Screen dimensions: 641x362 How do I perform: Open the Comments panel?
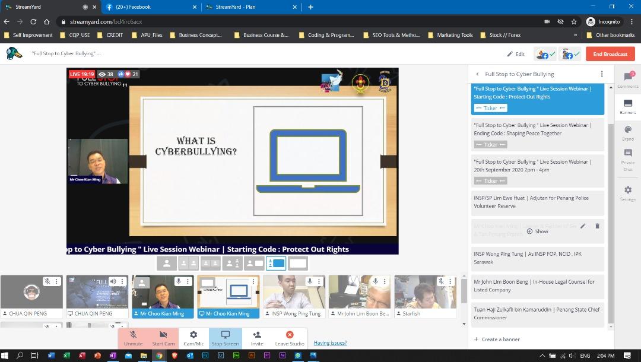[627, 79]
